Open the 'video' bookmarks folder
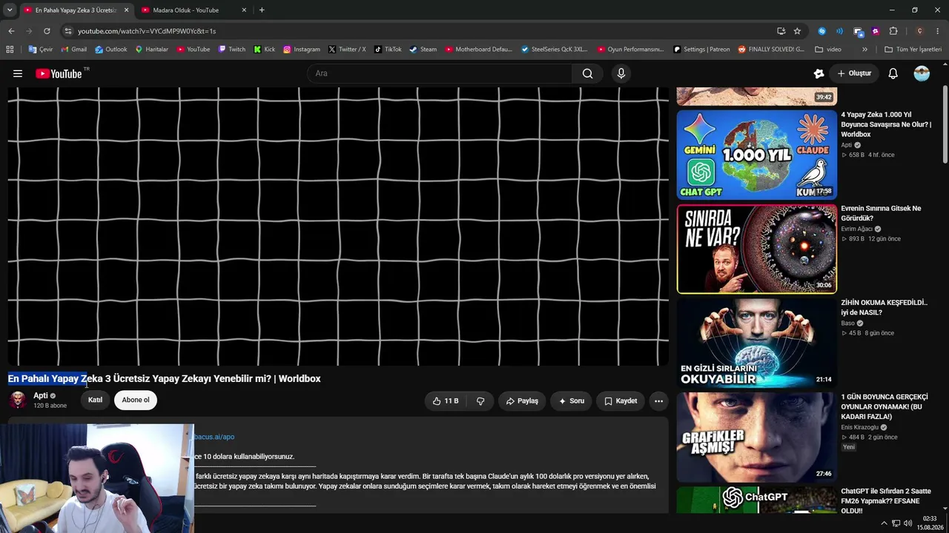This screenshot has width=949, height=533. click(x=828, y=50)
